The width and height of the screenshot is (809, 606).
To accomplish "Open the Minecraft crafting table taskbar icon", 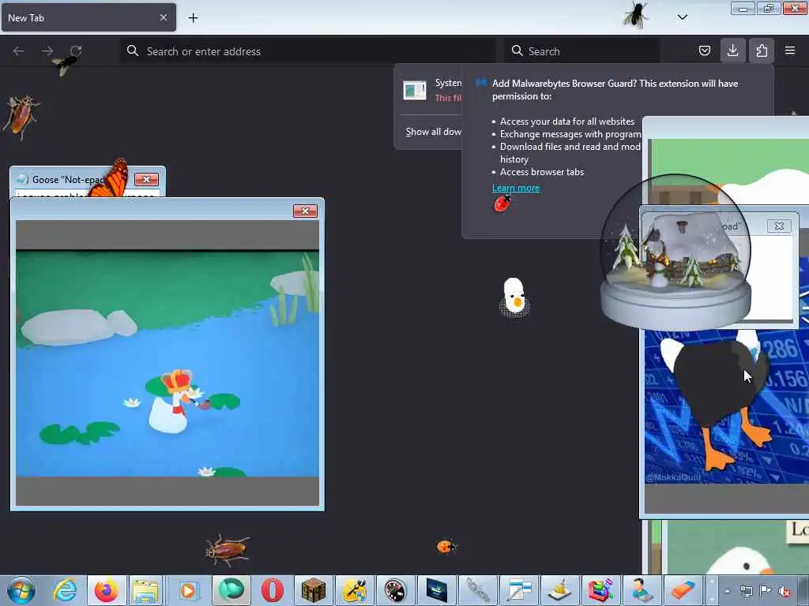I will [313, 590].
